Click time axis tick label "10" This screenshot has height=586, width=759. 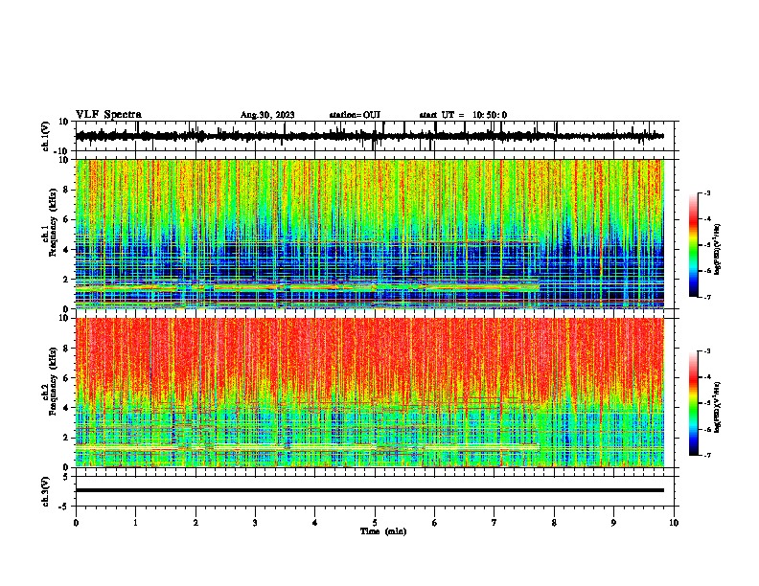tap(674, 523)
